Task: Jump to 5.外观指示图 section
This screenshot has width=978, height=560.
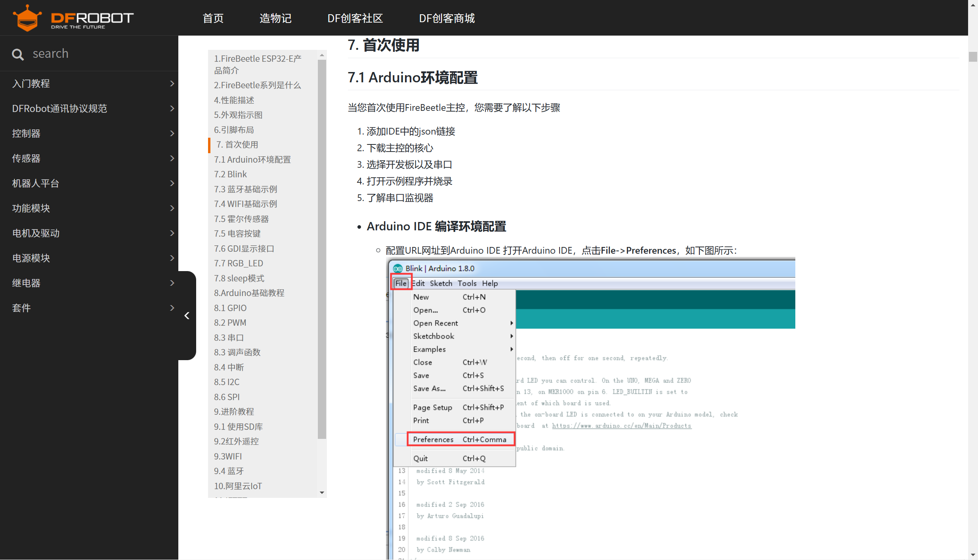Action: (238, 115)
